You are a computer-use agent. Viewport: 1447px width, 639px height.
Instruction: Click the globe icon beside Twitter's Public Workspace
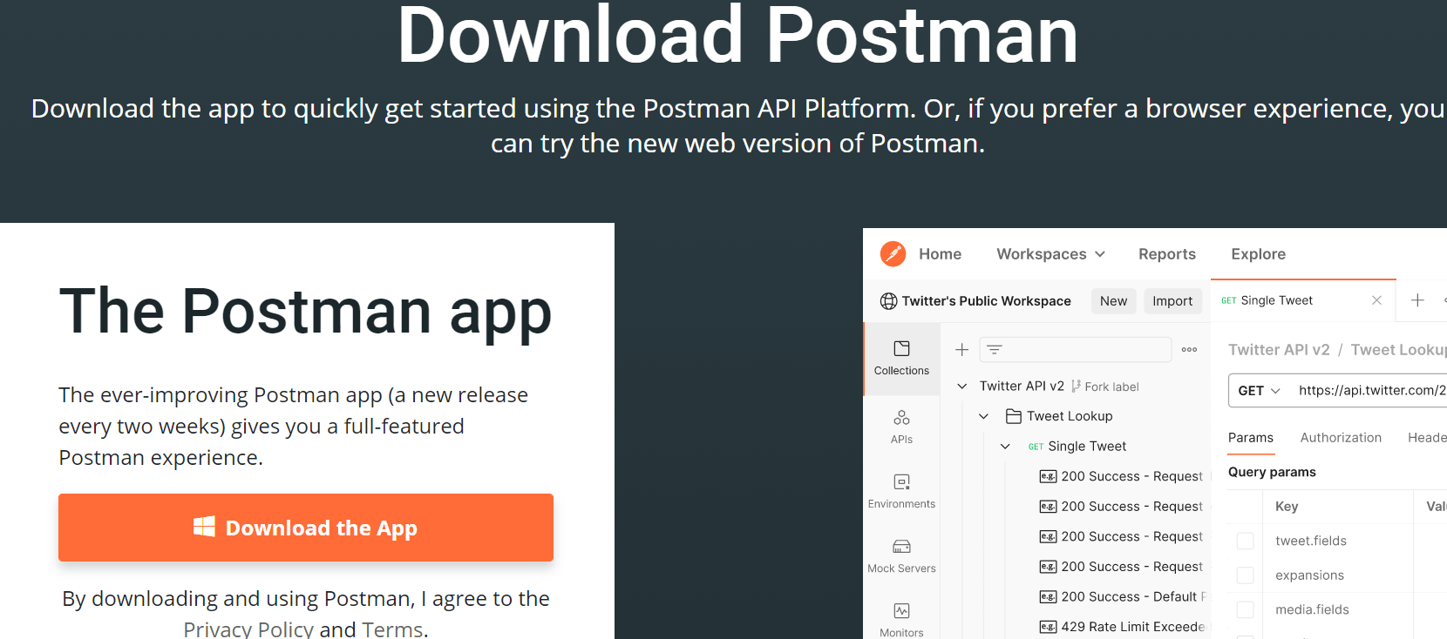(888, 301)
